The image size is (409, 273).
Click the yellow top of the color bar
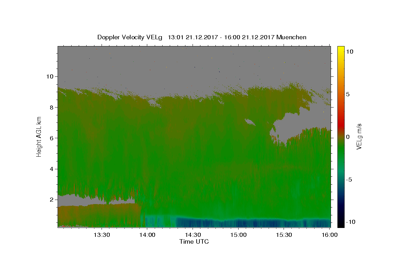[x=341, y=48]
